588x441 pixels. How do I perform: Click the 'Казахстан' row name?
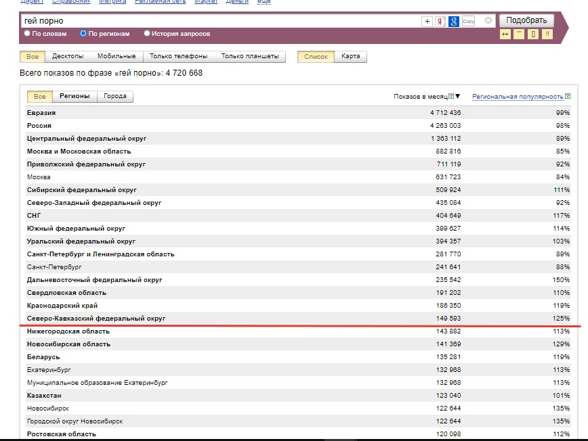pyautogui.click(x=44, y=396)
